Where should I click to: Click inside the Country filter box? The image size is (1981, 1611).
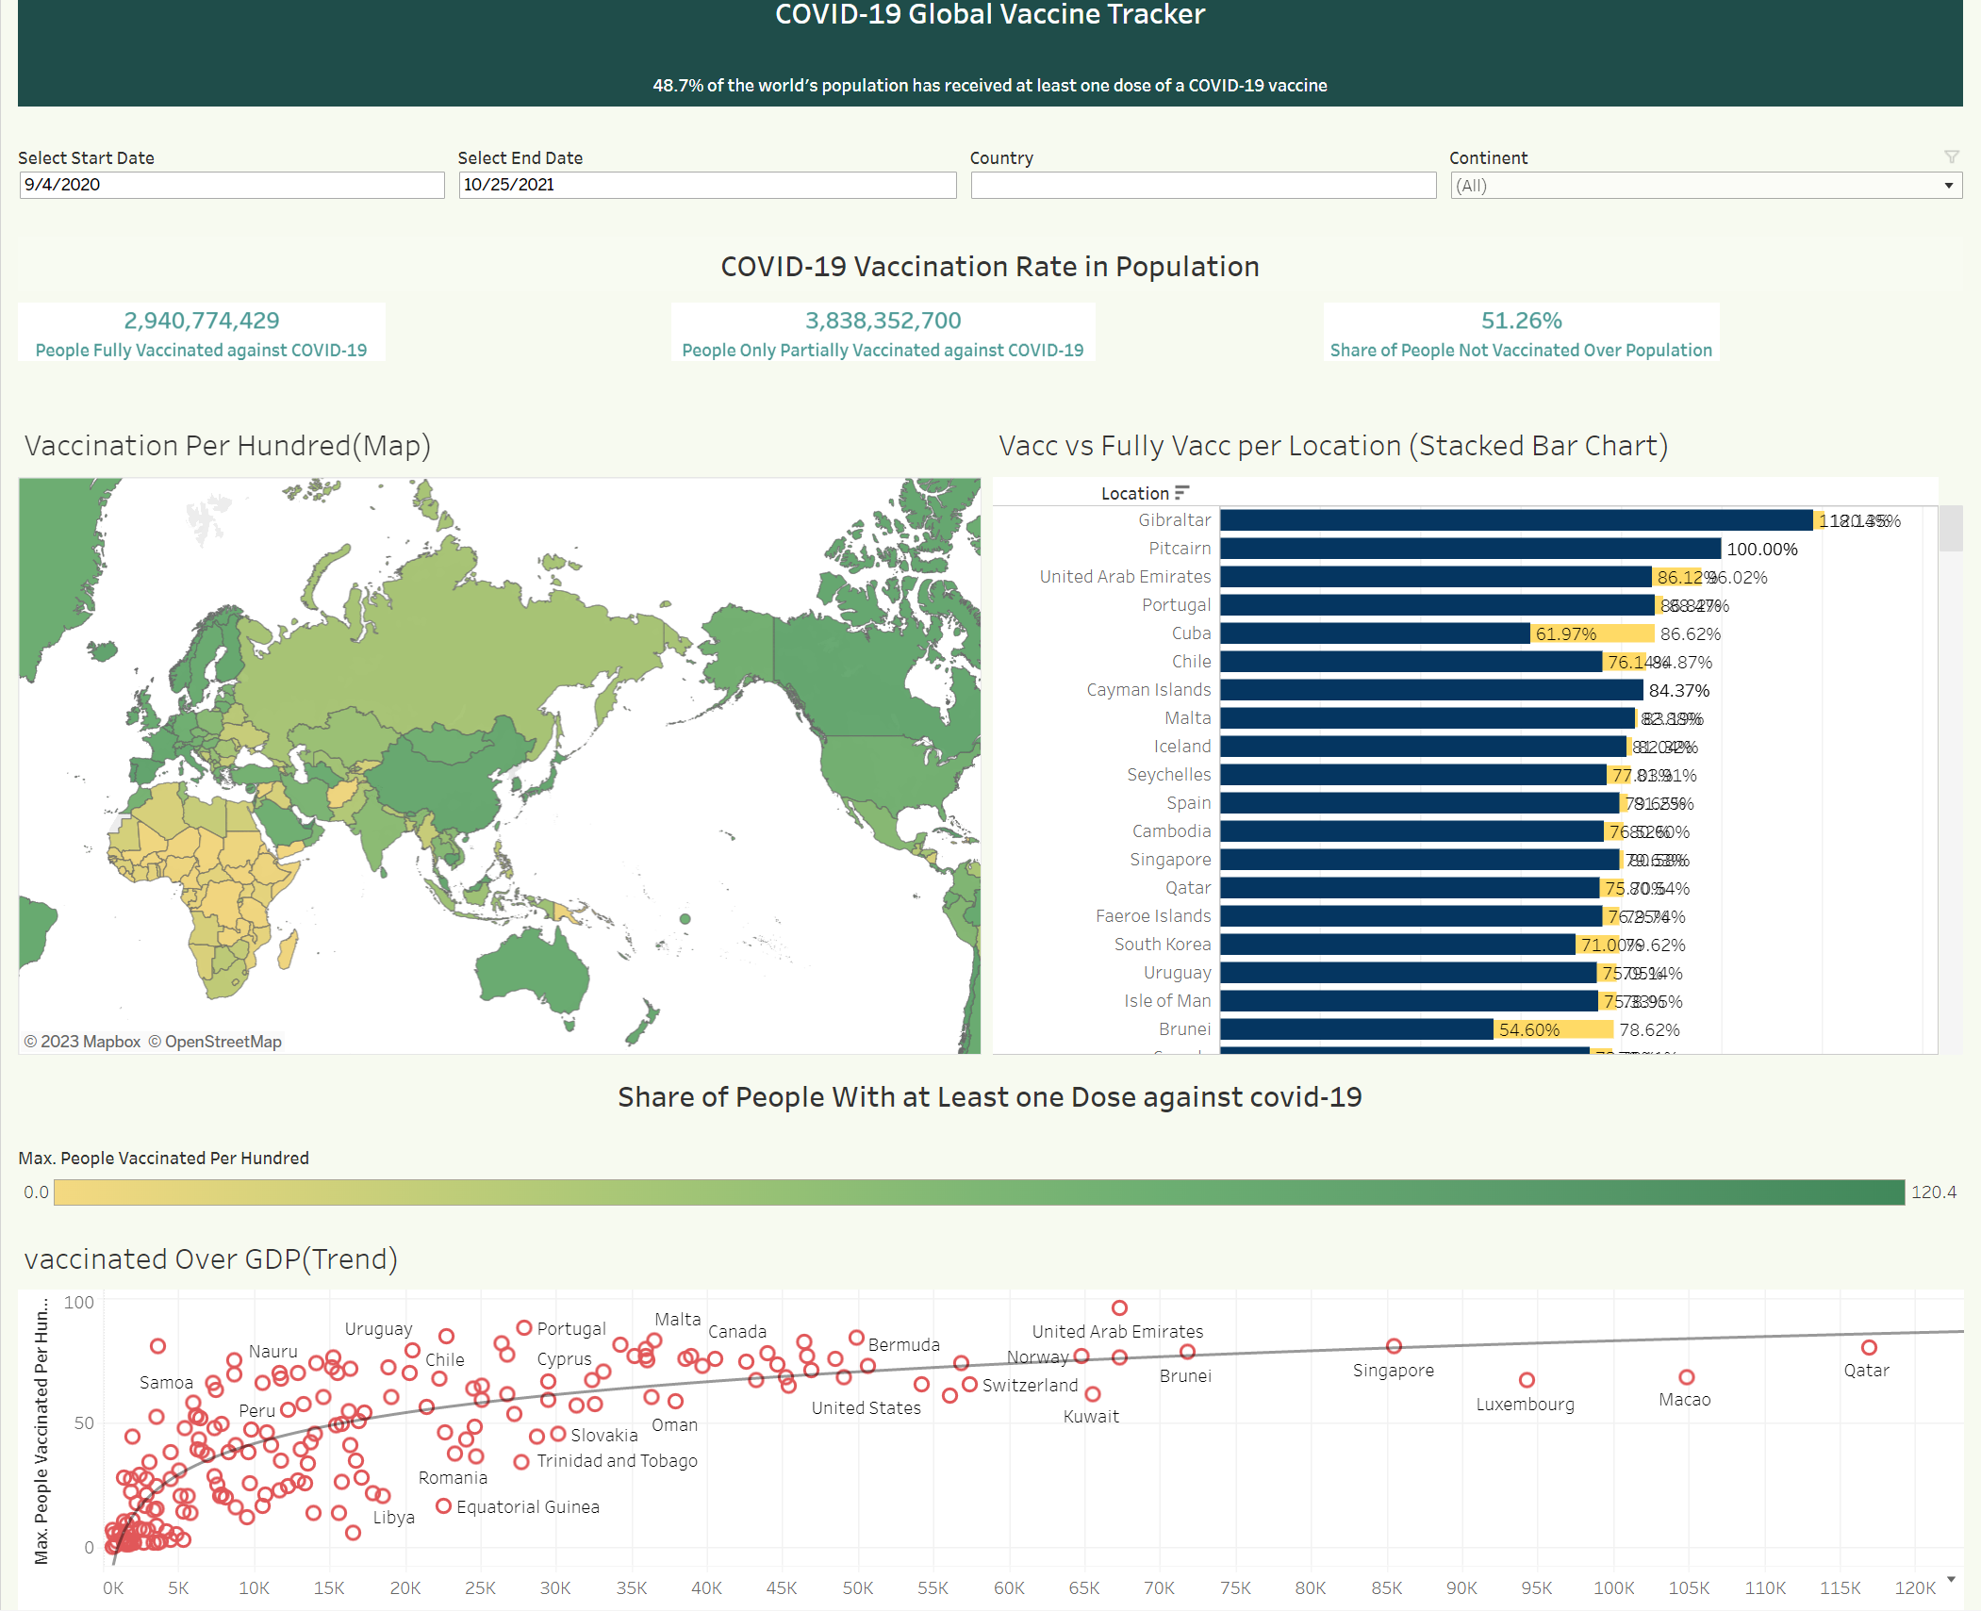(x=1202, y=185)
